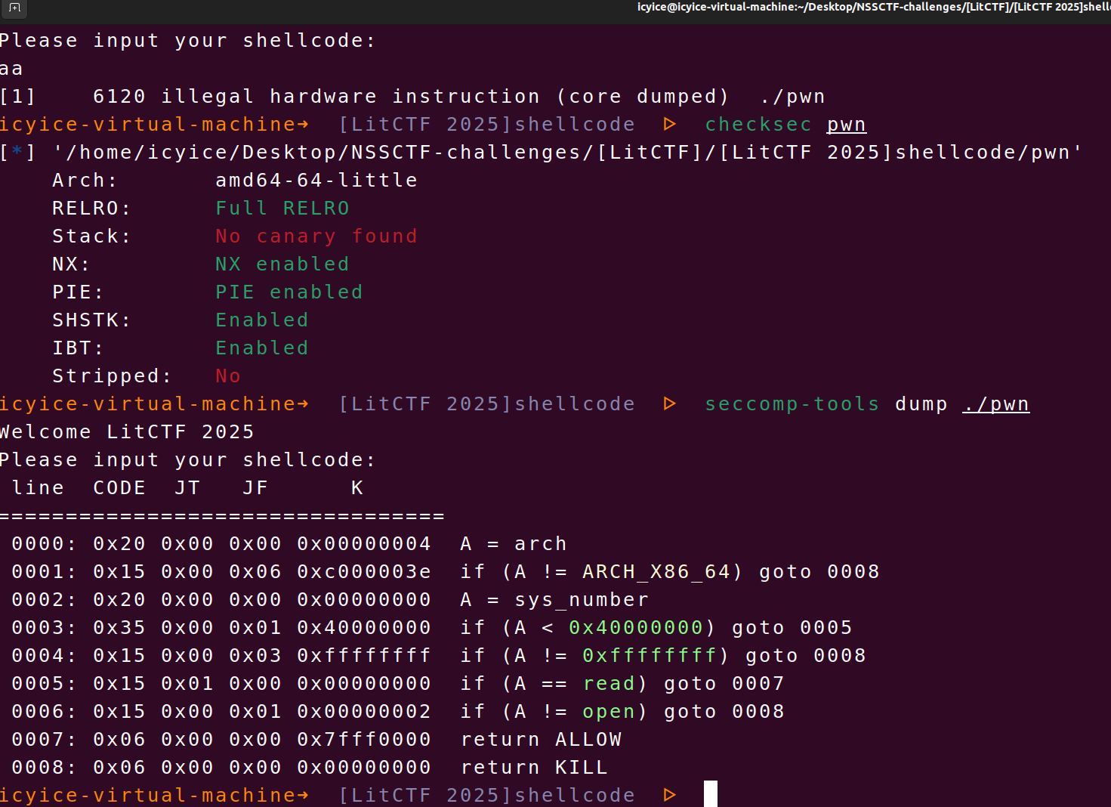Click the 'PIE enabled' status text
Screen dimensions: 1111x807
pyautogui.click(x=289, y=292)
